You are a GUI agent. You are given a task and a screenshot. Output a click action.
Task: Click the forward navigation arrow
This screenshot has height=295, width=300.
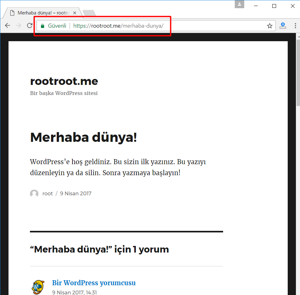coord(19,25)
